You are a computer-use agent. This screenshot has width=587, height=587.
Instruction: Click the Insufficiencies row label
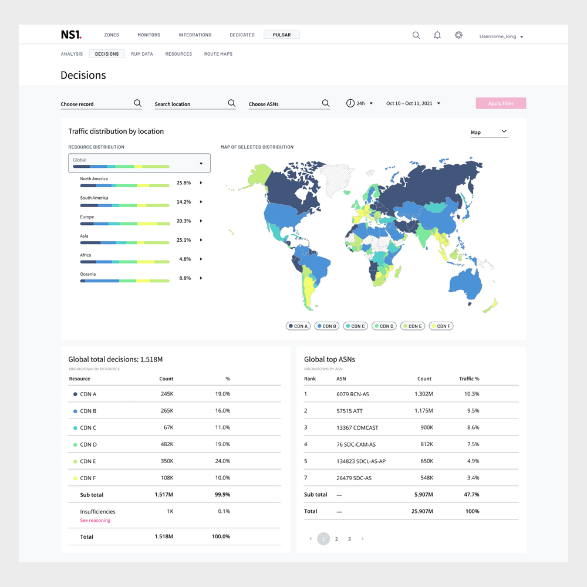(97, 511)
